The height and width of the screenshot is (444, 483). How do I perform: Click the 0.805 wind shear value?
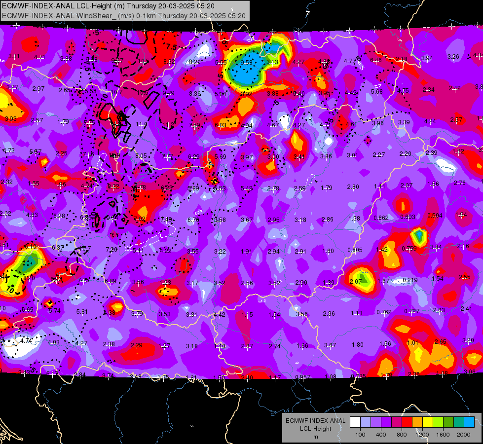355,250
